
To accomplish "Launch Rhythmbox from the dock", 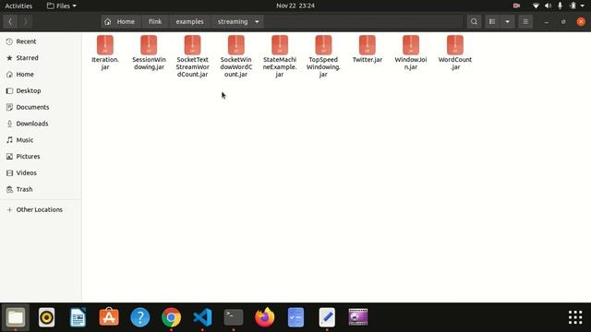I will click(47, 317).
